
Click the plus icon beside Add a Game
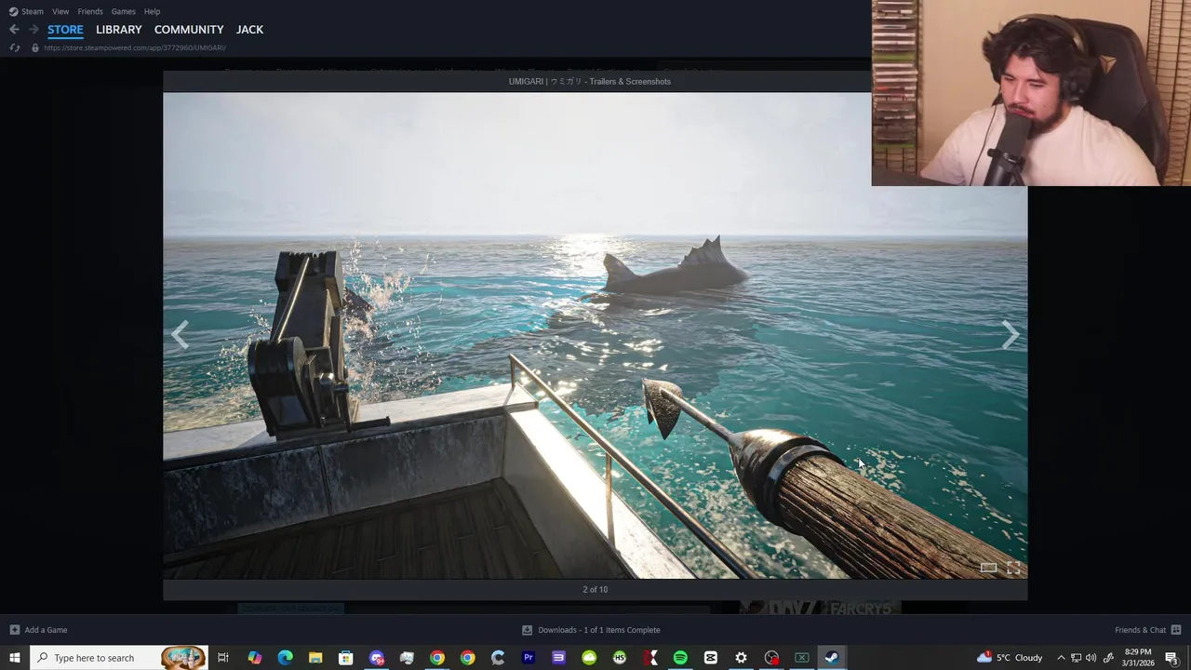[14, 630]
